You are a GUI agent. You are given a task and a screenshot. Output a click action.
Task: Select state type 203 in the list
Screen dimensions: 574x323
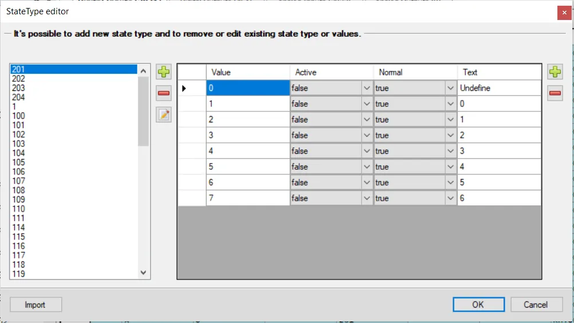tap(74, 88)
